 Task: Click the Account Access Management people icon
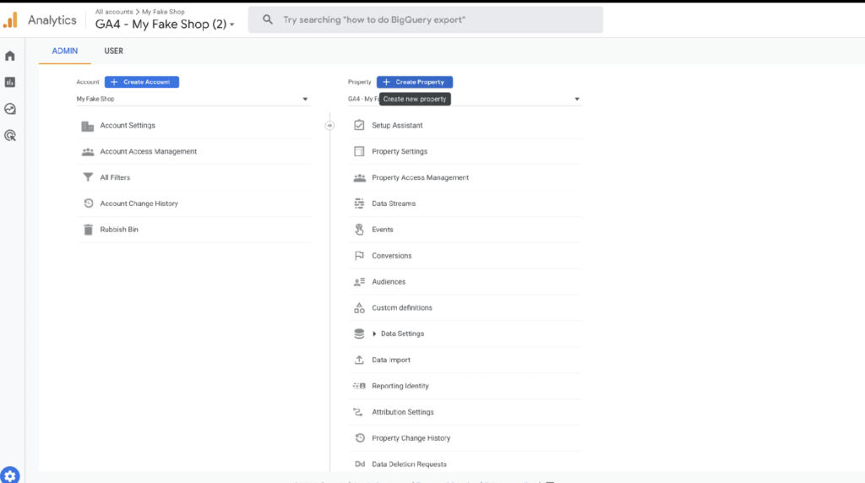pos(88,152)
